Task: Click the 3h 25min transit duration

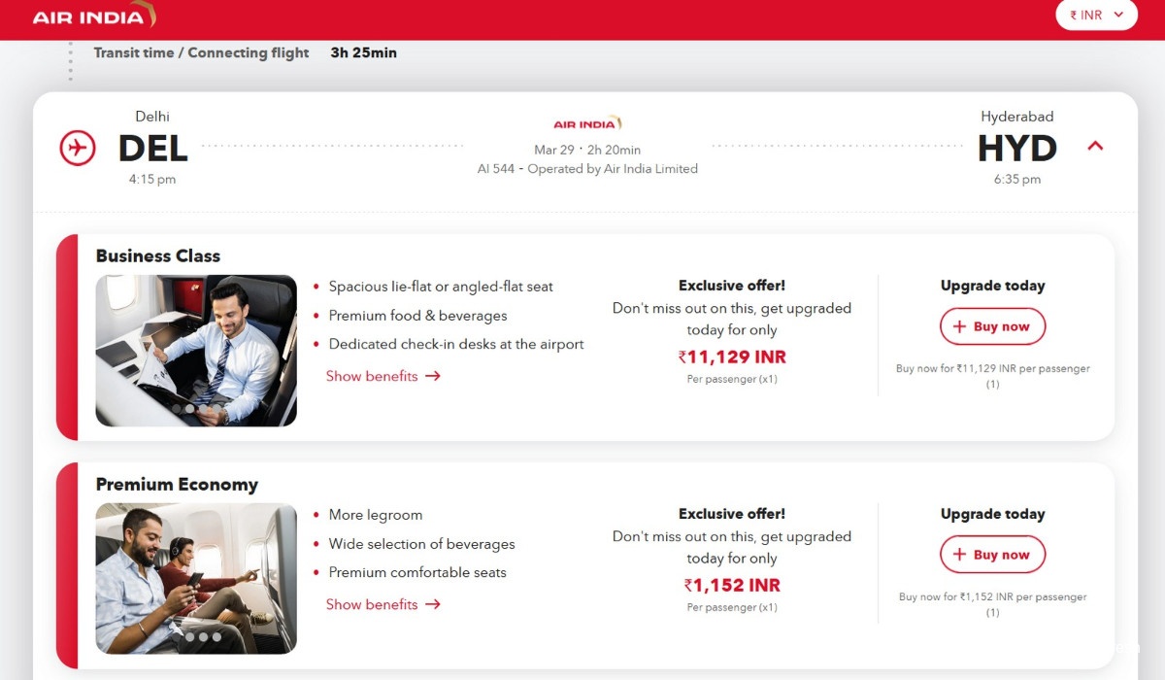Action: coord(364,53)
